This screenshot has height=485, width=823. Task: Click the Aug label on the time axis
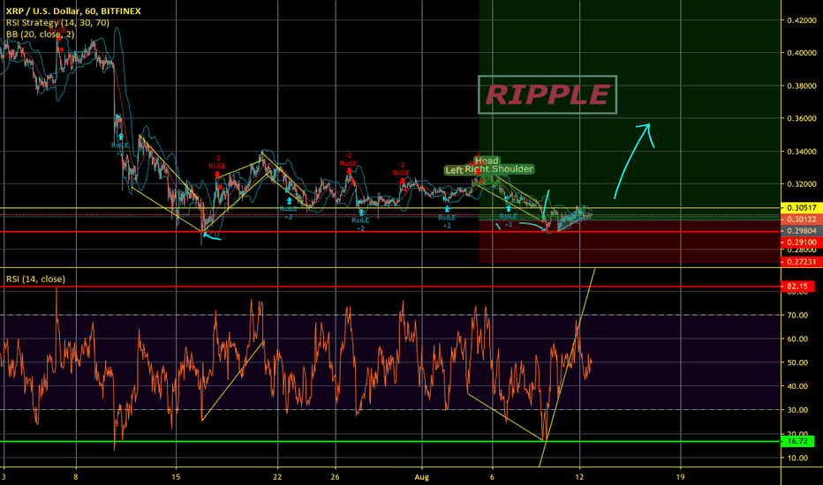421,477
